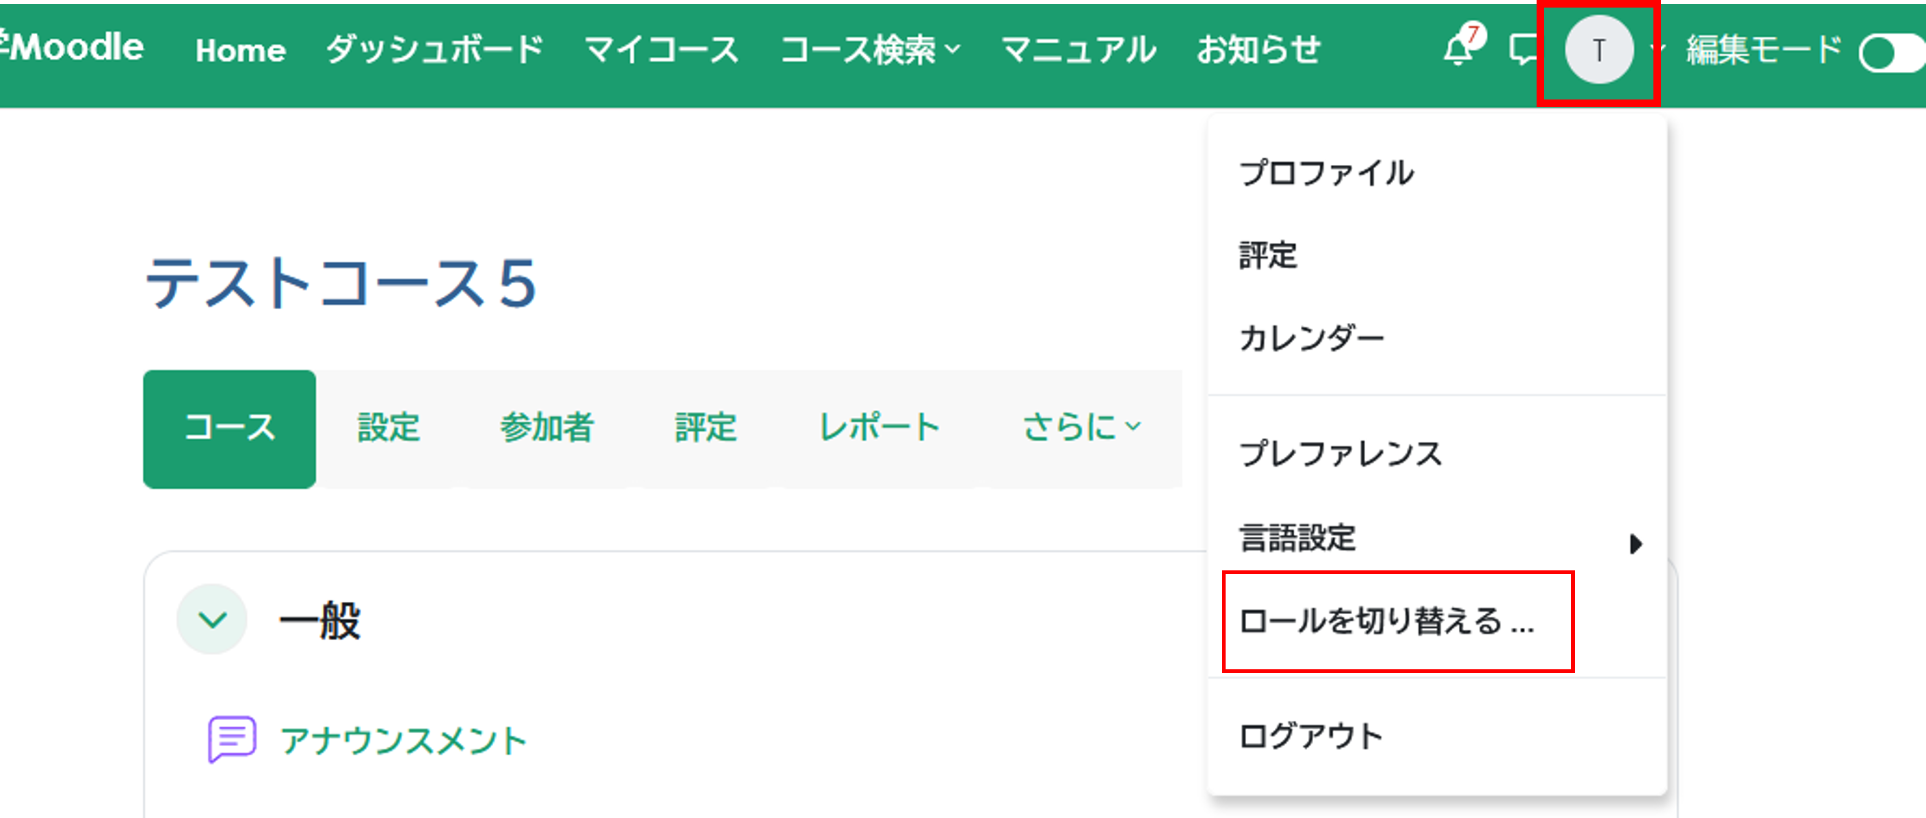Click the Moodle logo
The width and height of the screenshot is (1926, 818).
coord(75,47)
